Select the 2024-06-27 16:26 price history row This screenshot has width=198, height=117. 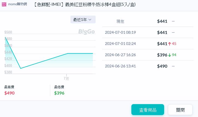pyautogui.click(x=144, y=55)
